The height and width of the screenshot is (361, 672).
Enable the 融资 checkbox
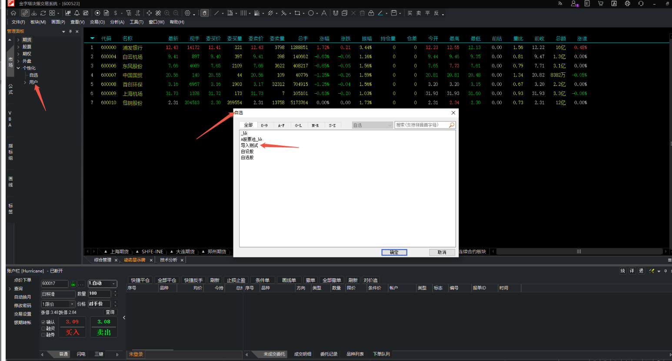pyautogui.click(x=43, y=328)
